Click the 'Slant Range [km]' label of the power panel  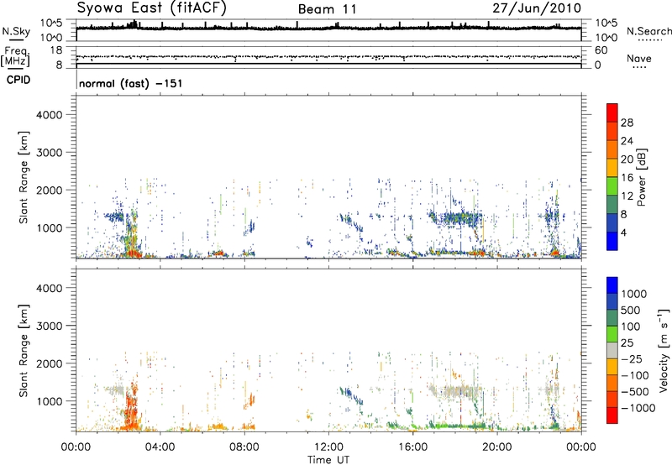tap(24, 177)
